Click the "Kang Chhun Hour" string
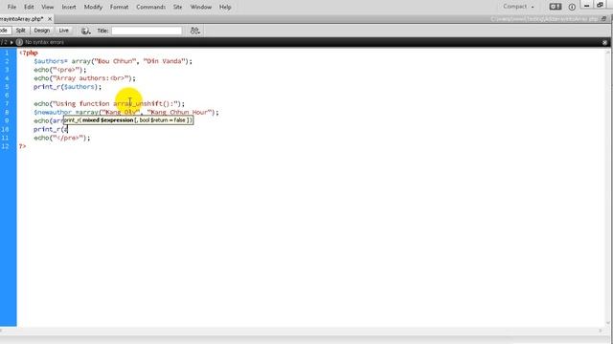 pos(179,113)
